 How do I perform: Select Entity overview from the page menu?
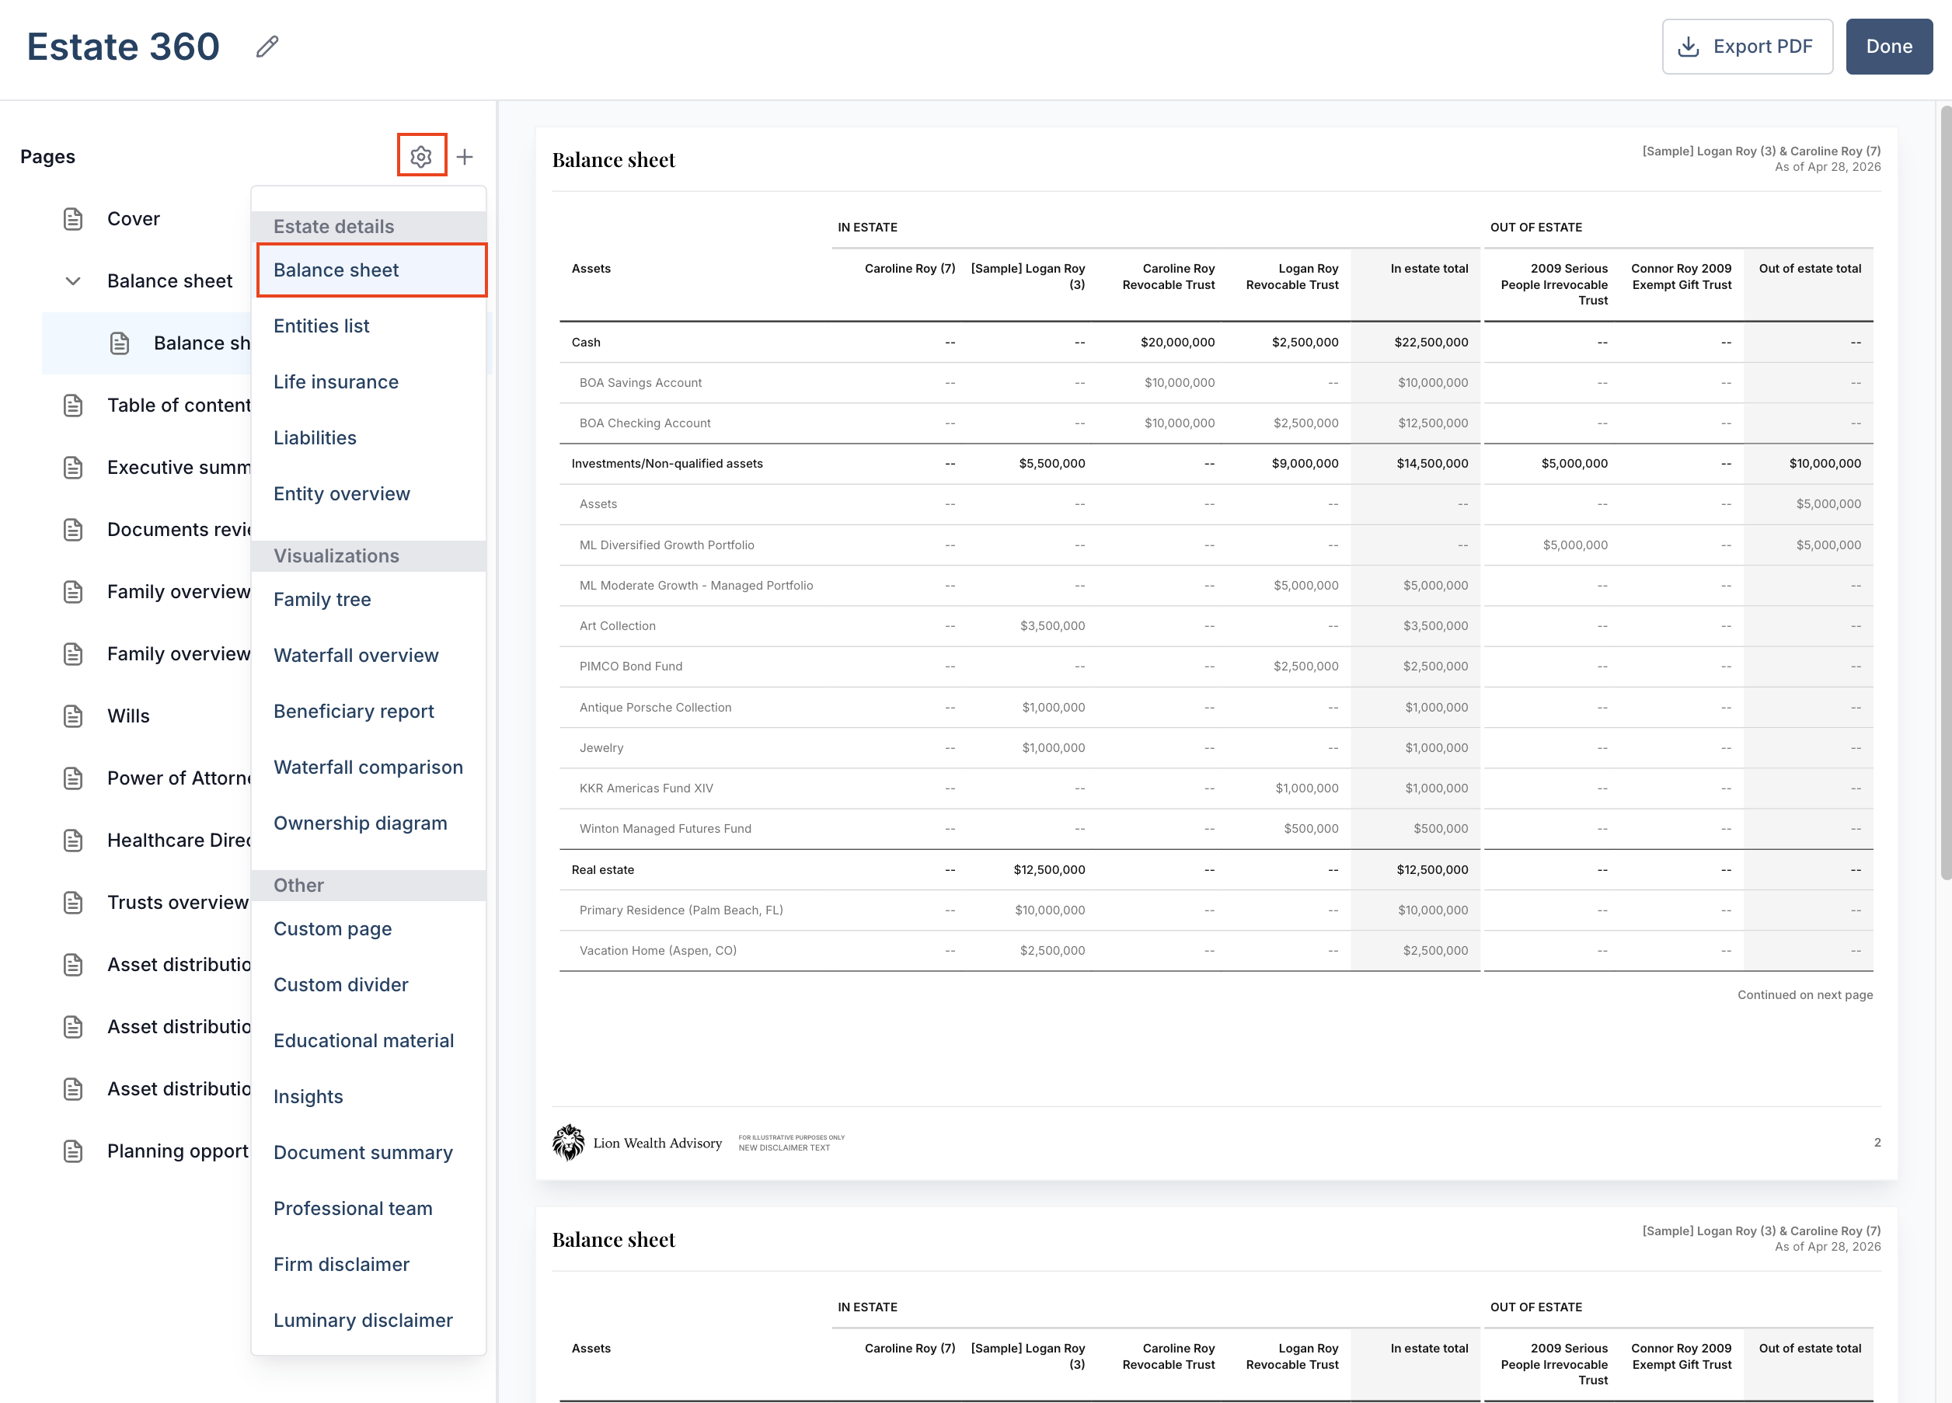point(368,494)
